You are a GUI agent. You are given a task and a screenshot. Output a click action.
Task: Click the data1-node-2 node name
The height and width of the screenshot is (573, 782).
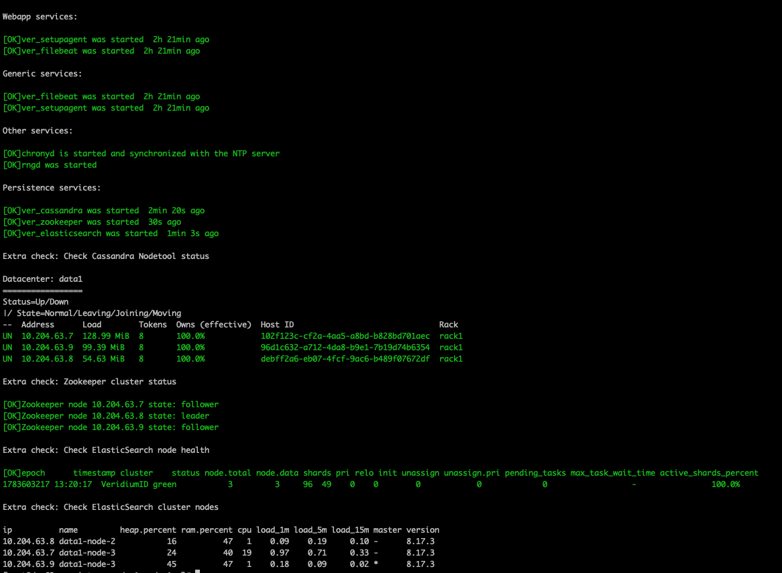[87, 541]
